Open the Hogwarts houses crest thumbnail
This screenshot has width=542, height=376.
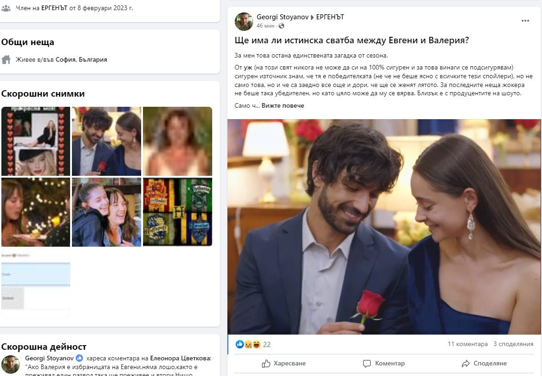click(178, 212)
